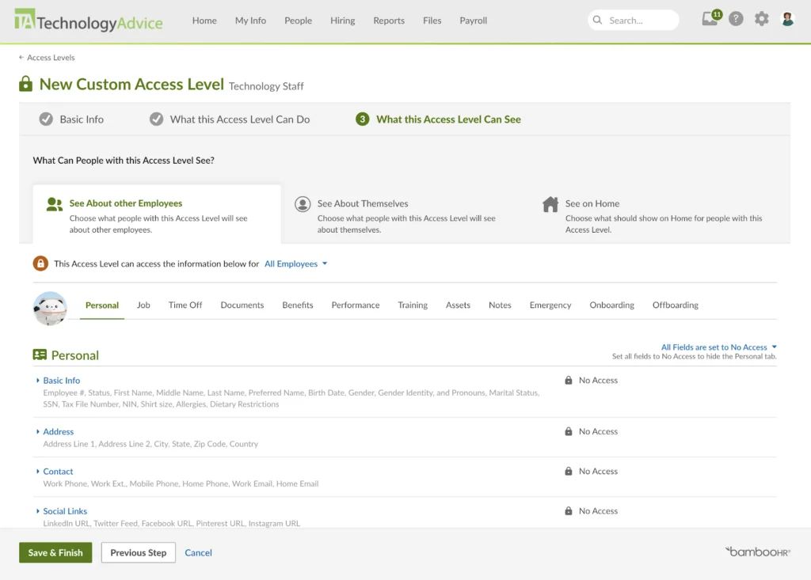Open the Payroll menu
The height and width of the screenshot is (580, 811).
[x=474, y=20]
